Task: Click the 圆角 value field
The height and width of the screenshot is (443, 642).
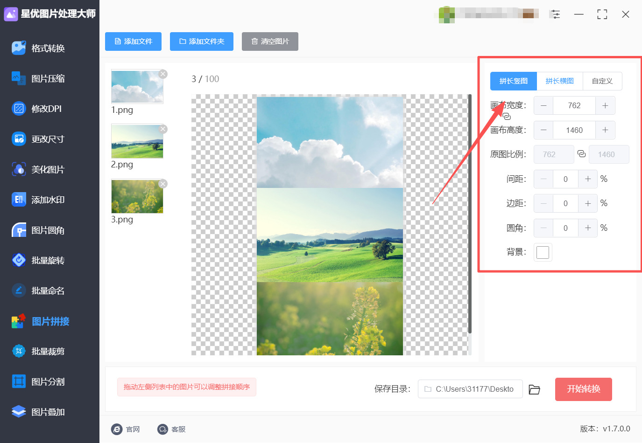Action: [566, 228]
